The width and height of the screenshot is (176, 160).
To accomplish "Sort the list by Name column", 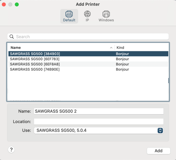I will pos(16,48).
